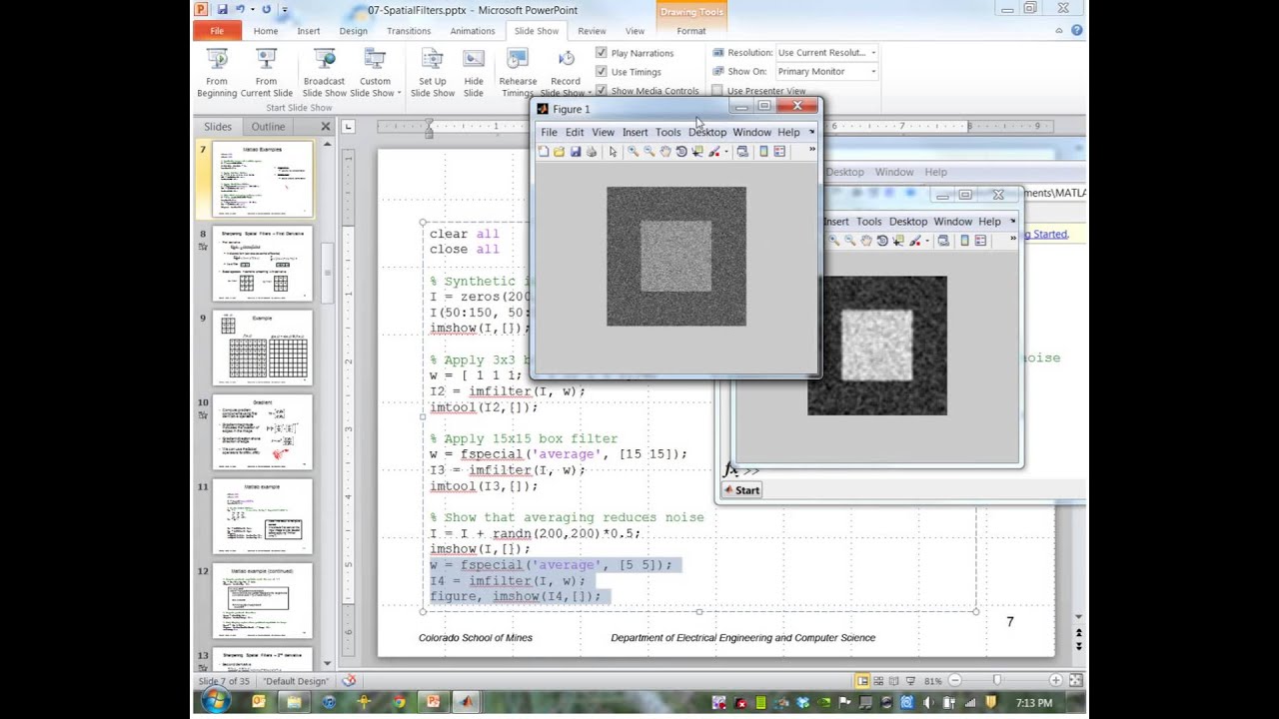Click Fit slide to window icon
Screen dimensions: 1279x719
click(1076, 681)
